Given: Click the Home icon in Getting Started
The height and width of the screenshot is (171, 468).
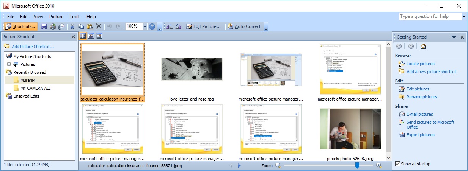Looking at the screenshot, I should click(x=423, y=46).
